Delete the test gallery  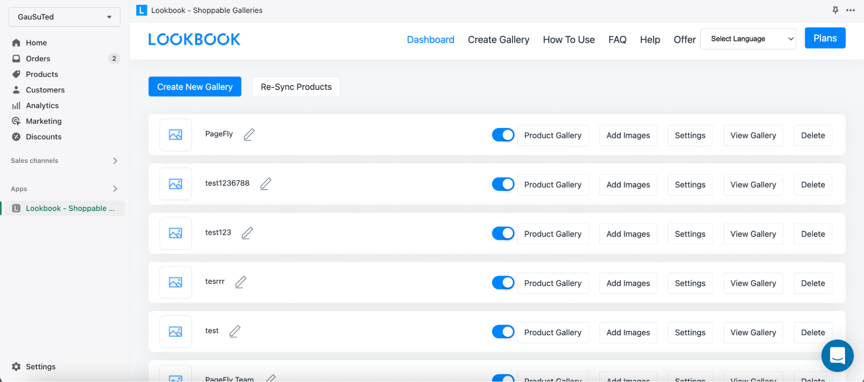(x=813, y=333)
